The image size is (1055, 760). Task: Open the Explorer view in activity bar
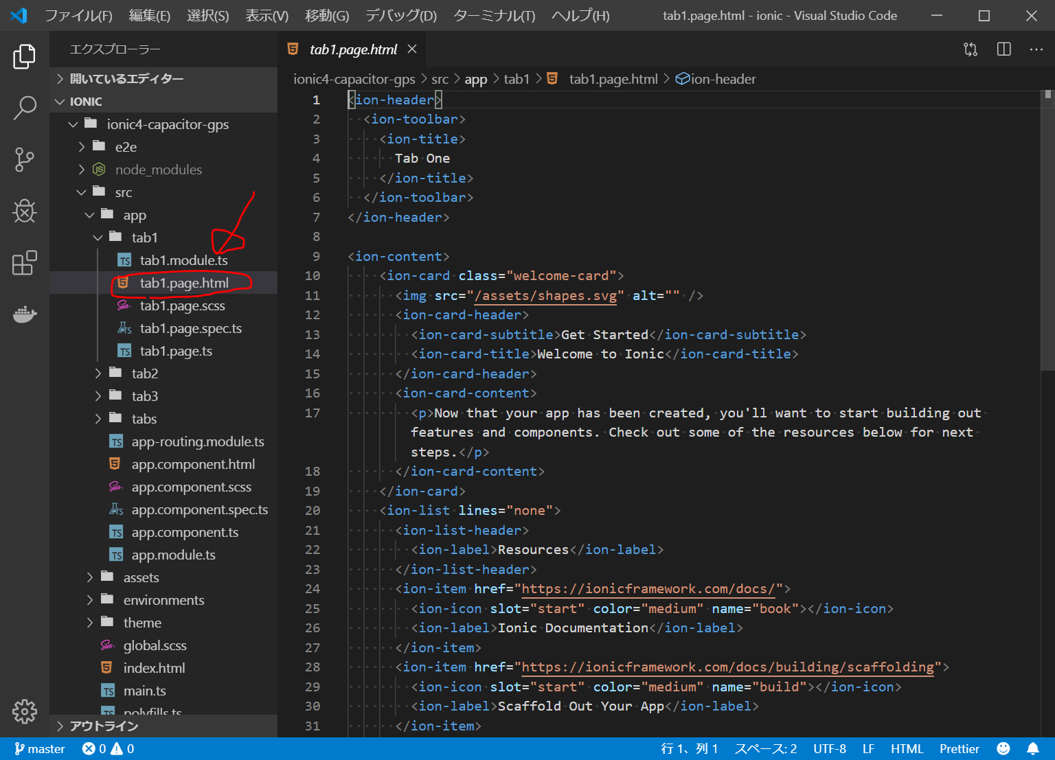point(25,56)
